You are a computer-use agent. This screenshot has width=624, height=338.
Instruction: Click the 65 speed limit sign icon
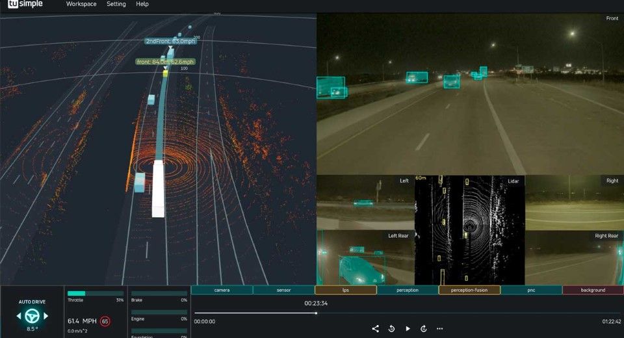click(105, 321)
